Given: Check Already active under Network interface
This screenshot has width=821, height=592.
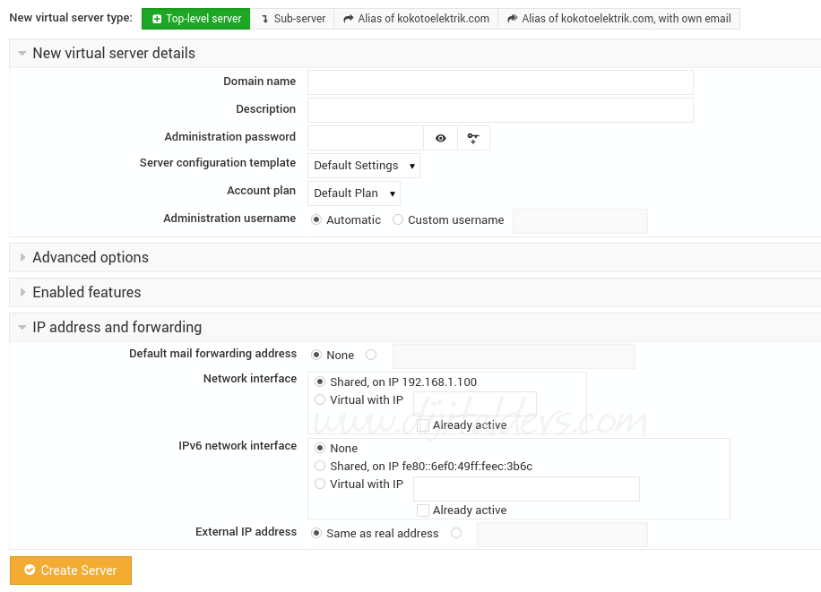Looking at the screenshot, I should point(423,425).
